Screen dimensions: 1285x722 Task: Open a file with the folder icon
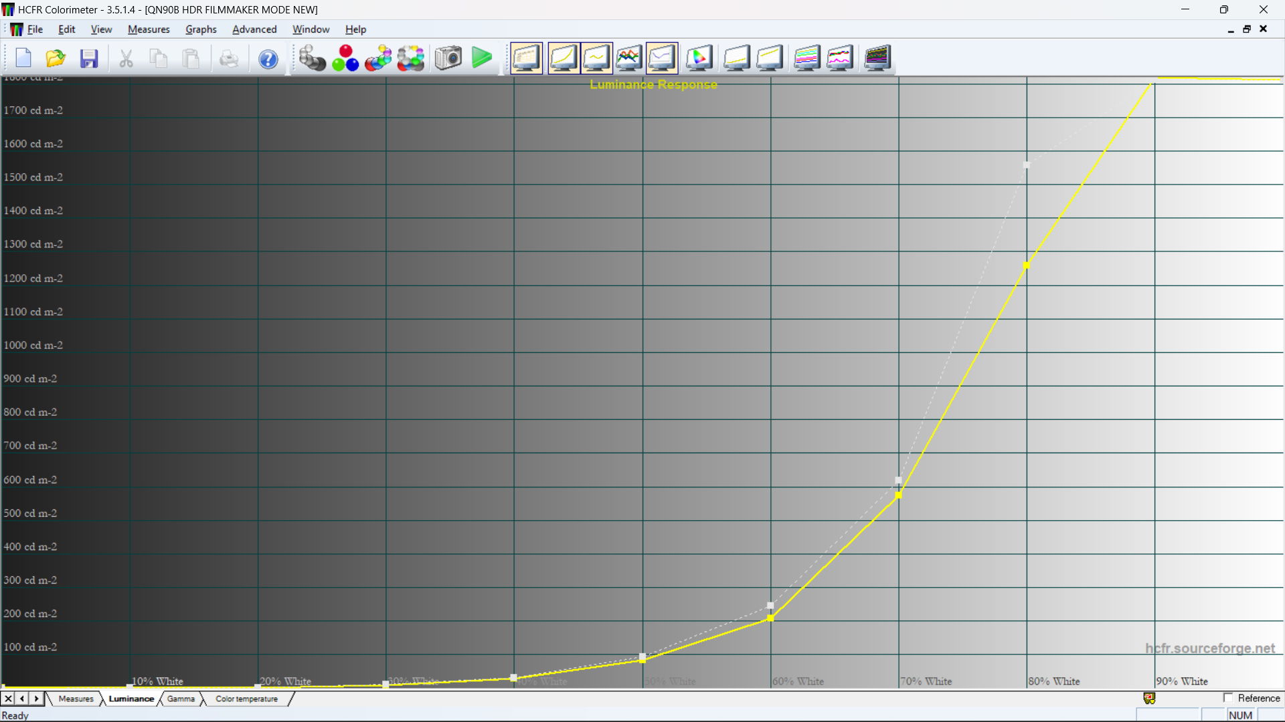tap(56, 58)
